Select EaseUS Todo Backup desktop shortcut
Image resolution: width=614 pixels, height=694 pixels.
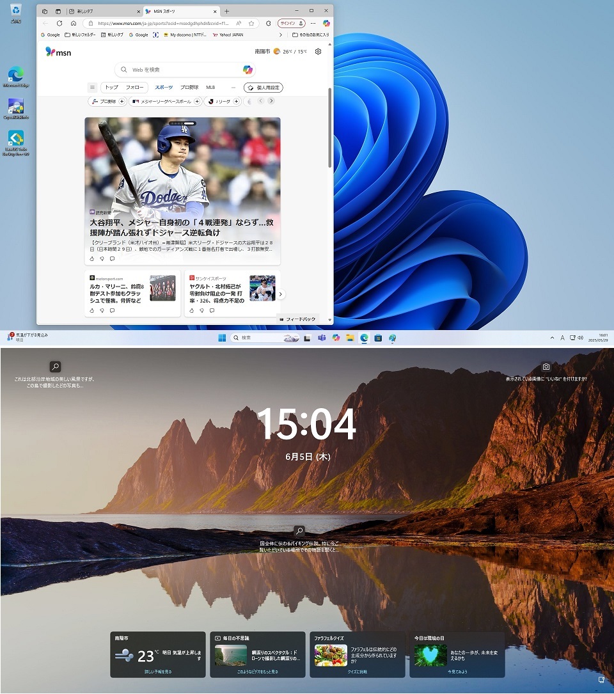16,143
